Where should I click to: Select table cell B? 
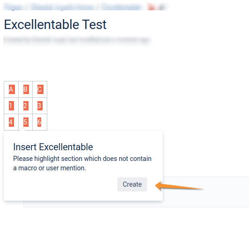26,89
